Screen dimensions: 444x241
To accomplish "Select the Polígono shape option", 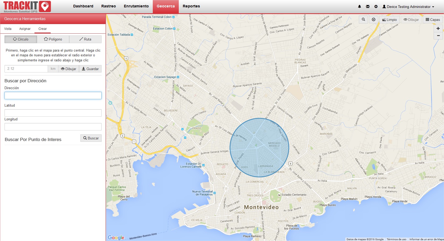I will (53, 39).
